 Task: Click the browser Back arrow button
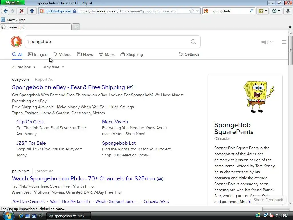pyautogui.click(x=6, y=11)
